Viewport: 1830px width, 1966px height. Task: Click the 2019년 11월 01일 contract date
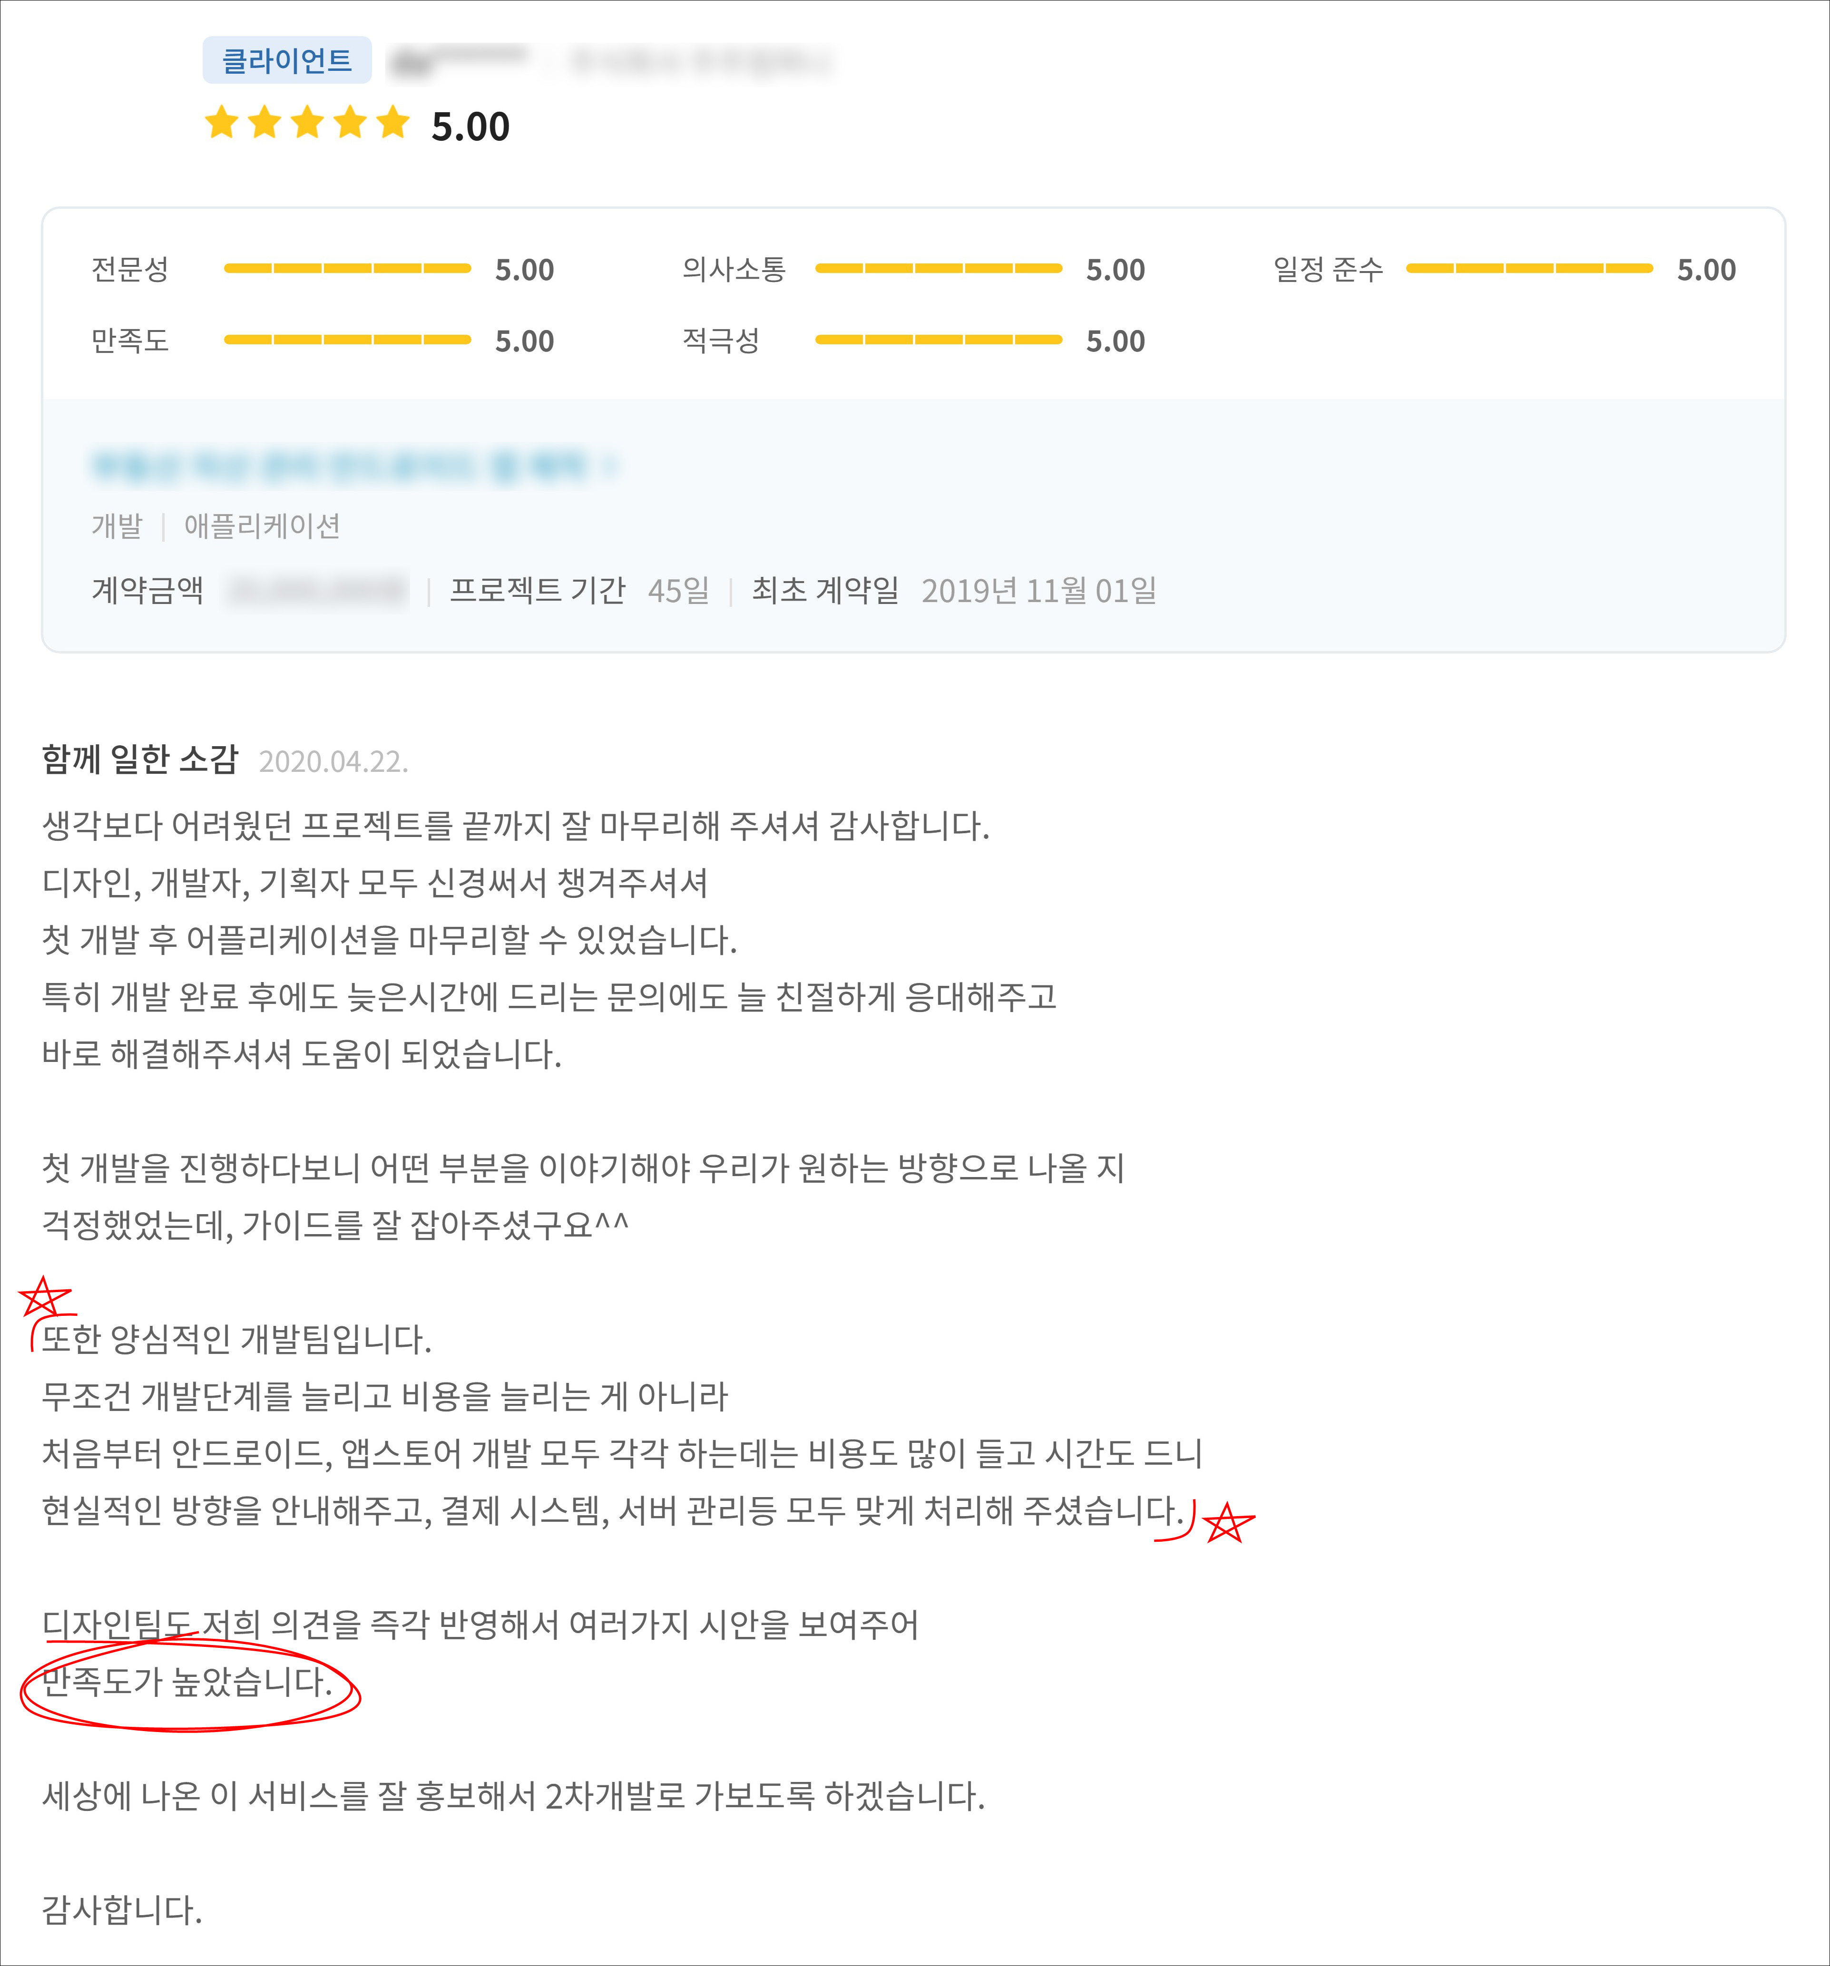click(1038, 590)
